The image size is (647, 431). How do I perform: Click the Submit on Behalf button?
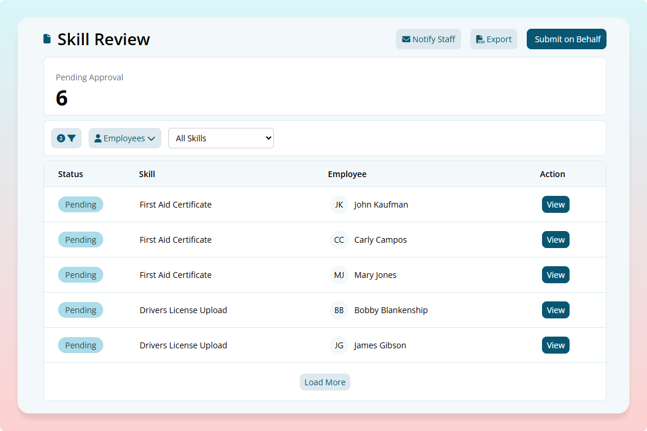click(566, 39)
